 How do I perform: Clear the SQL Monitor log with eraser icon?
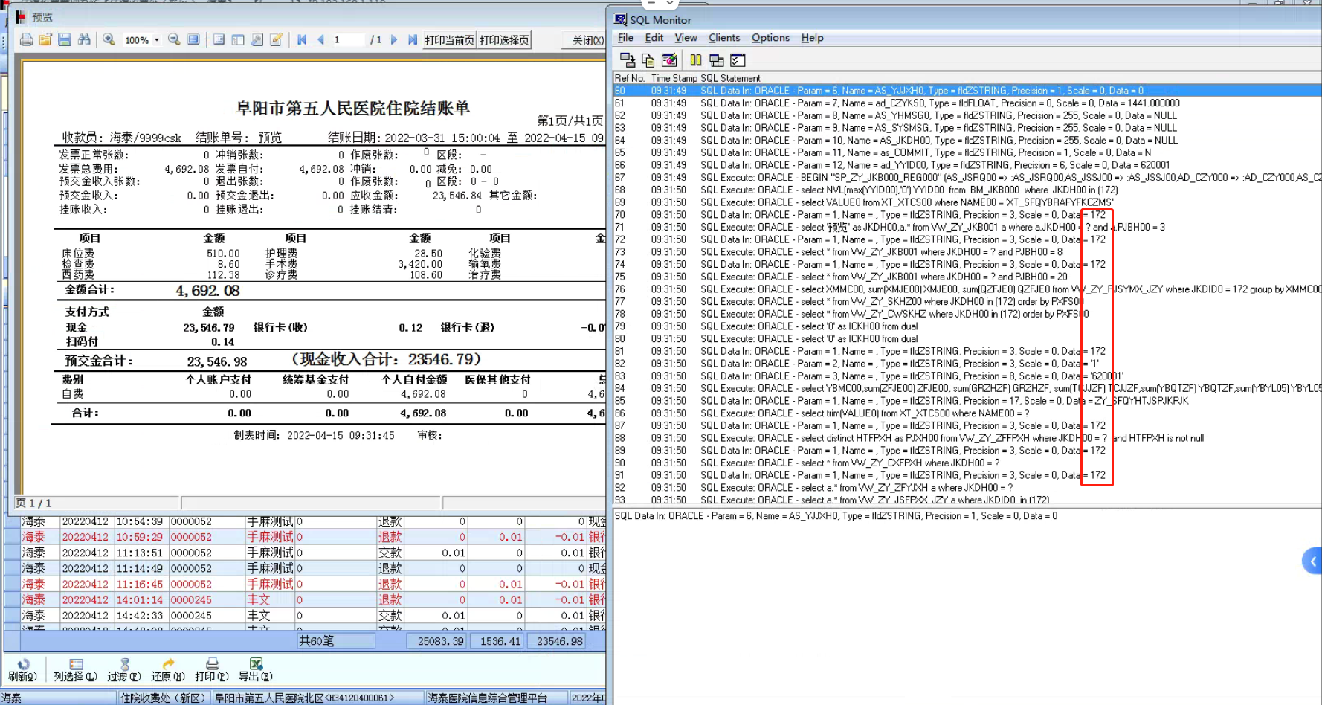pos(669,60)
